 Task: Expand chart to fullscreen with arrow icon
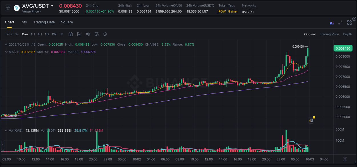pyautogui.click(x=340, y=23)
